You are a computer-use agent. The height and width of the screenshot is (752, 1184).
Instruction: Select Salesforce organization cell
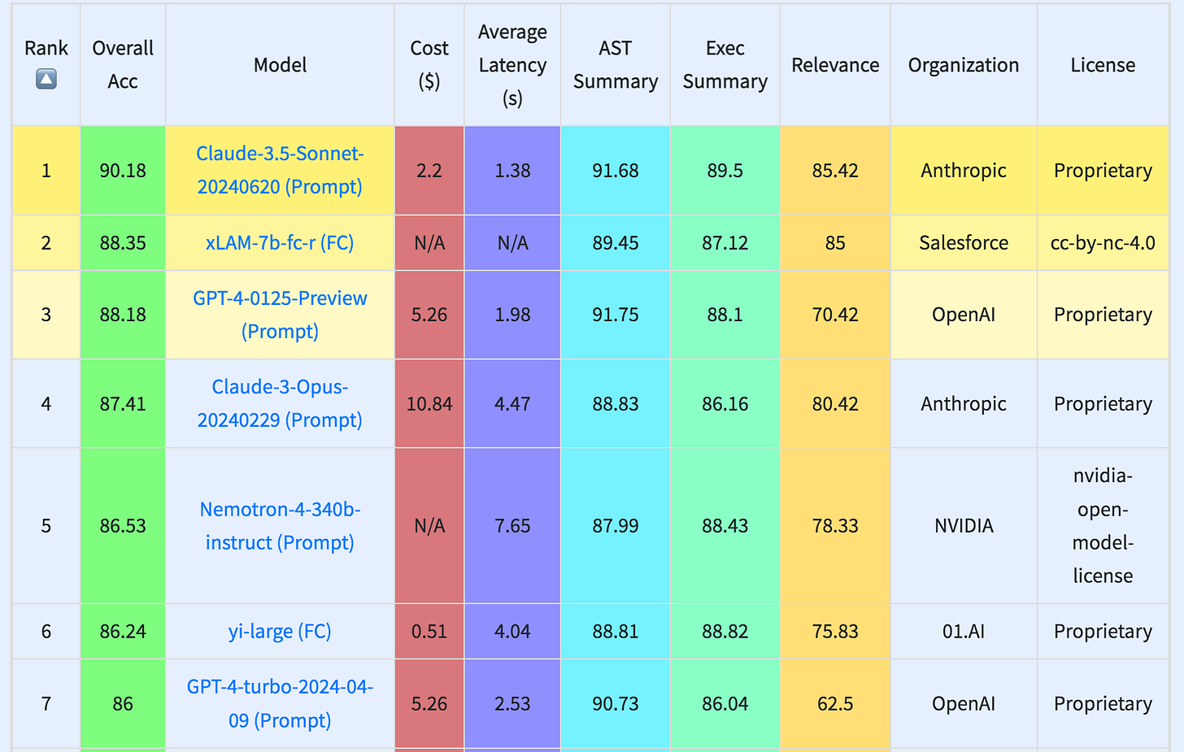pos(964,242)
